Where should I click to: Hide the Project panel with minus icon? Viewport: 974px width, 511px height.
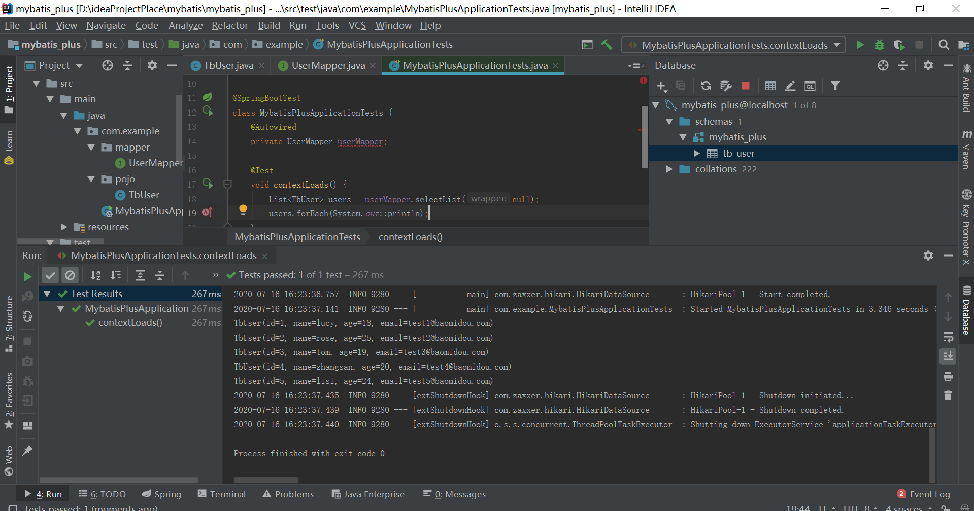pyautogui.click(x=172, y=65)
